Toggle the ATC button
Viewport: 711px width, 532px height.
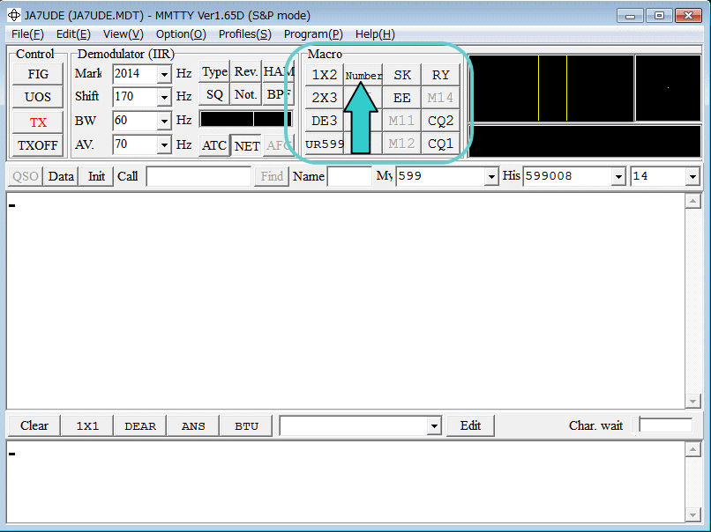(213, 145)
